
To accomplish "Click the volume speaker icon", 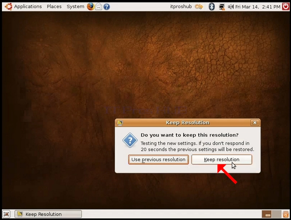I will click(x=231, y=7).
